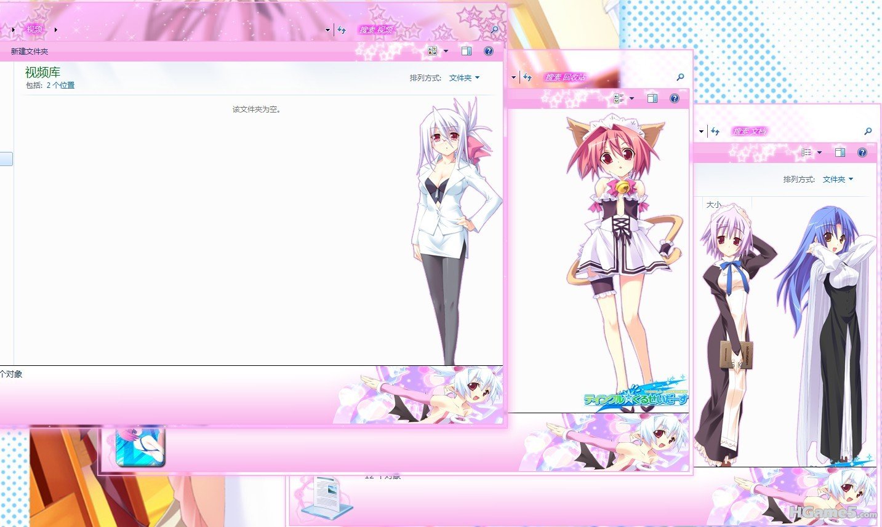Toggle preview pane in the Videos window

467,51
